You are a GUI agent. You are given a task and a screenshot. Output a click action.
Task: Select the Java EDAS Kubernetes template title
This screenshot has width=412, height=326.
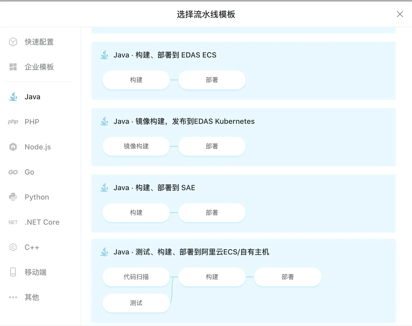click(x=184, y=121)
